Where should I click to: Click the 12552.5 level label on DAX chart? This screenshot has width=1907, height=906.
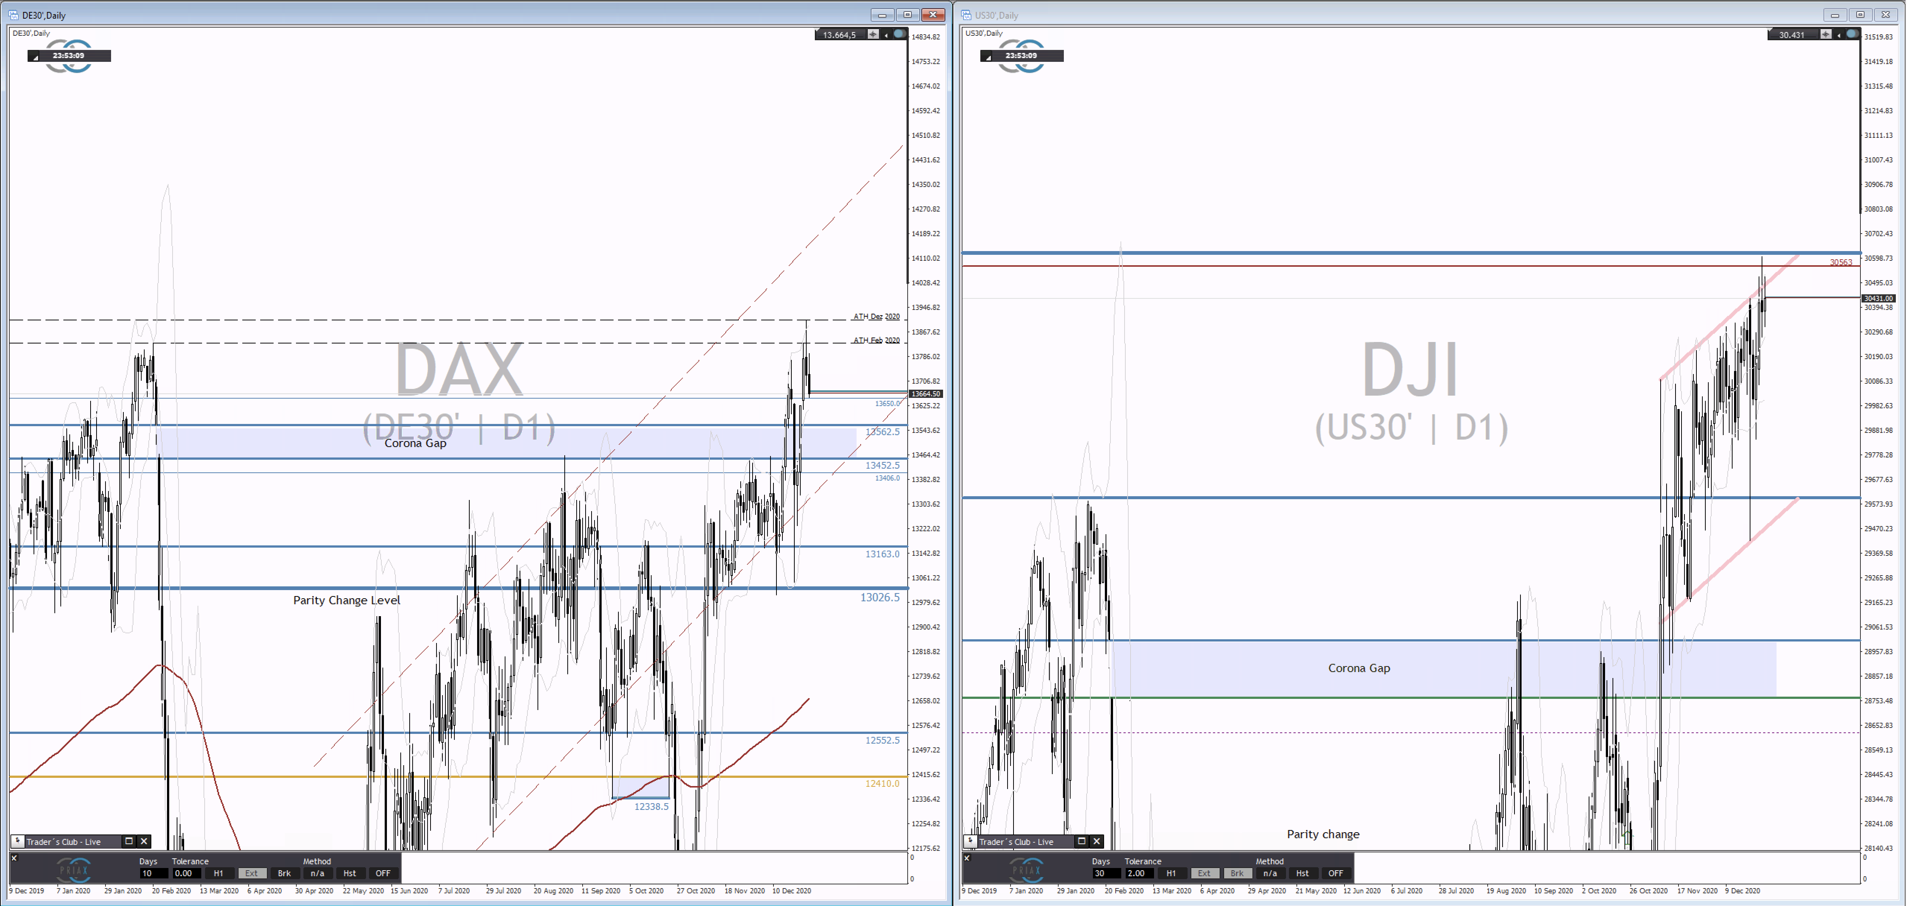coord(882,739)
